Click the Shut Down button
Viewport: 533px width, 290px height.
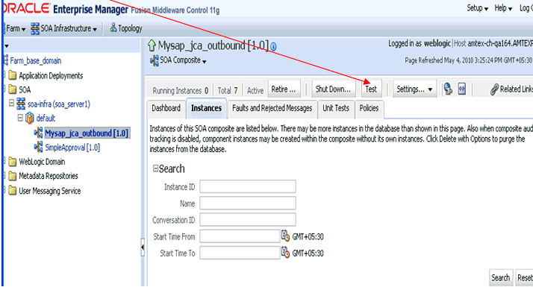pyautogui.click(x=333, y=89)
